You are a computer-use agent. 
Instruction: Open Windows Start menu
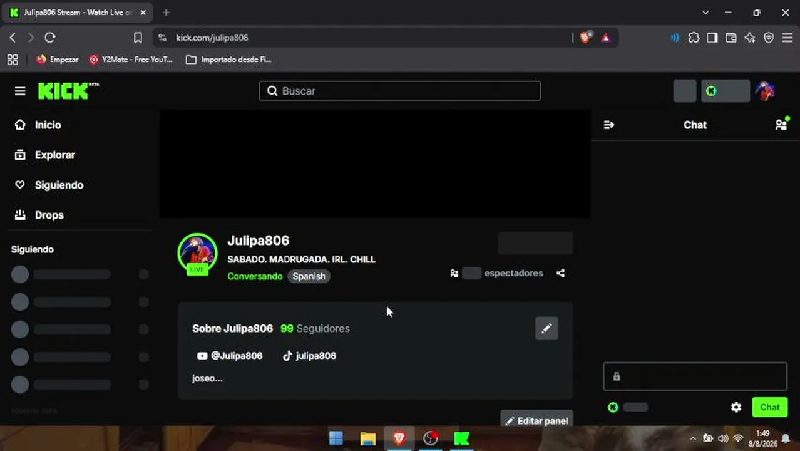click(x=336, y=438)
